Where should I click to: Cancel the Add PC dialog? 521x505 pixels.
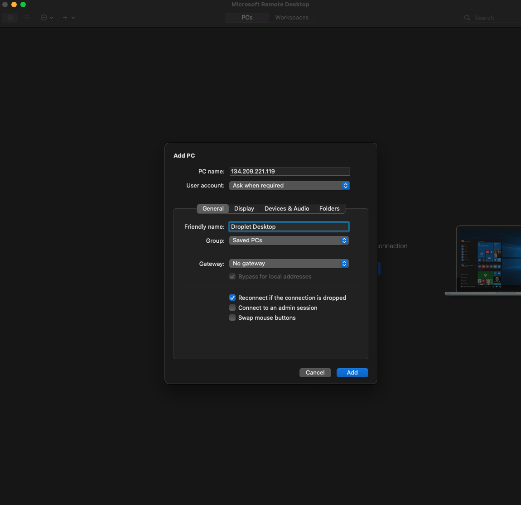pyautogui.click(x=315, y=373)
